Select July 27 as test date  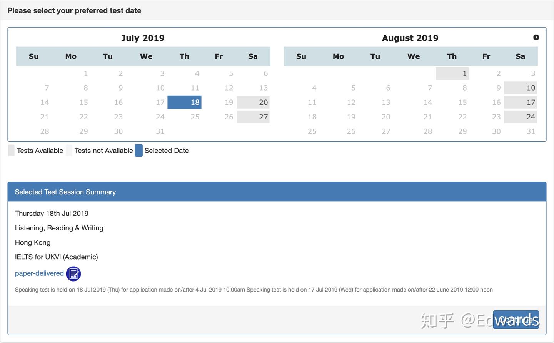point(253,117)
